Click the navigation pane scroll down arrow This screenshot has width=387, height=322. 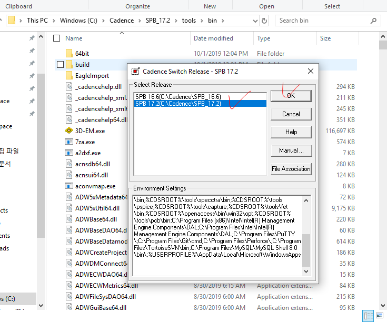coord(41,306)
